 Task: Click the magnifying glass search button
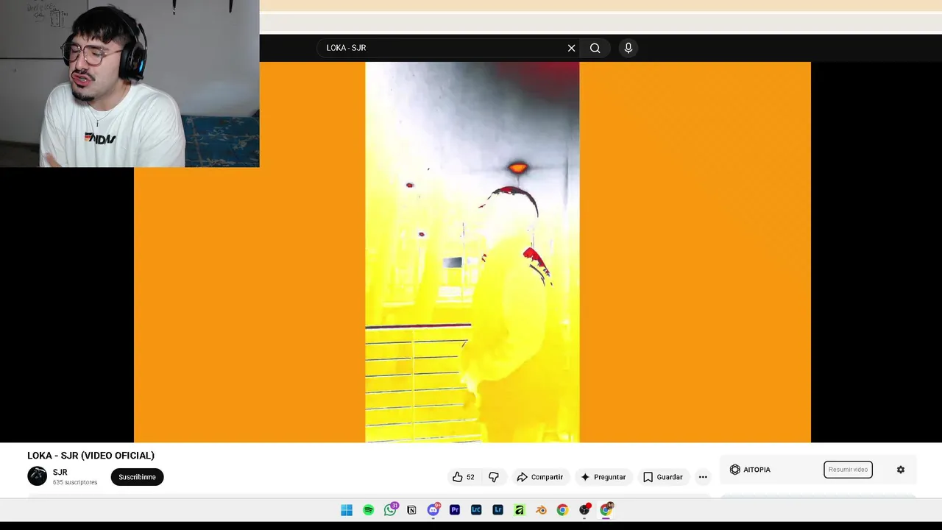595,48
